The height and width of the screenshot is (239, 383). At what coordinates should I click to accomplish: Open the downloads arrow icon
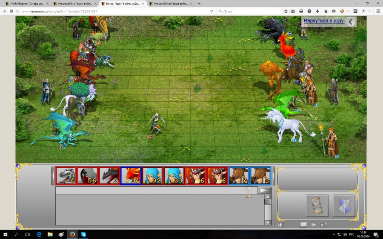click(x=317, y=11)
